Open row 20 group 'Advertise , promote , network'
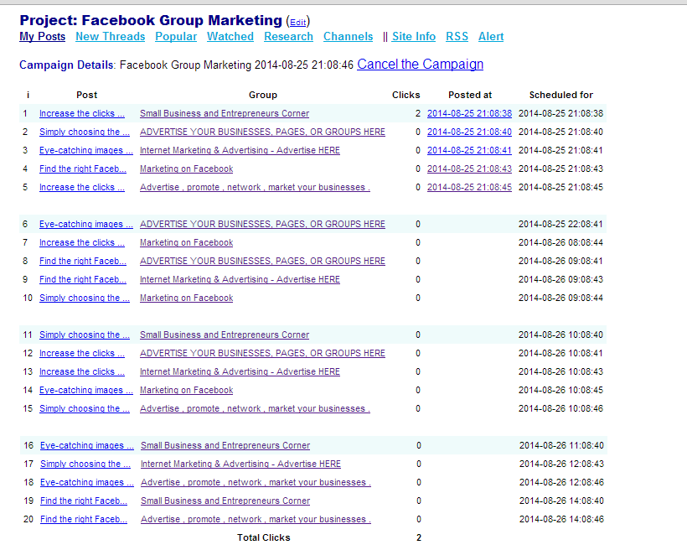Screen dimensions: 687x550 [256, 518]
